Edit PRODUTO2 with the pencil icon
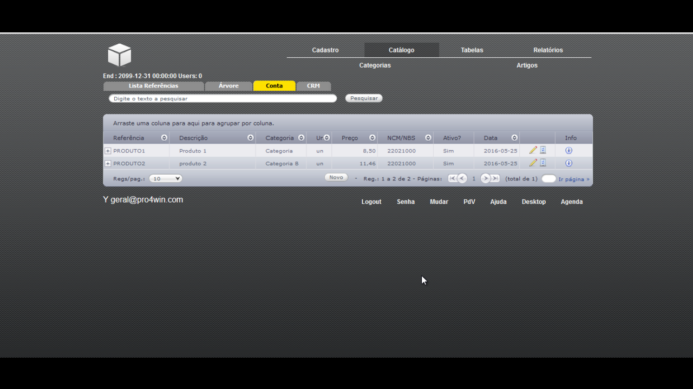Screen dimensions: 693x389 [533, 163]
